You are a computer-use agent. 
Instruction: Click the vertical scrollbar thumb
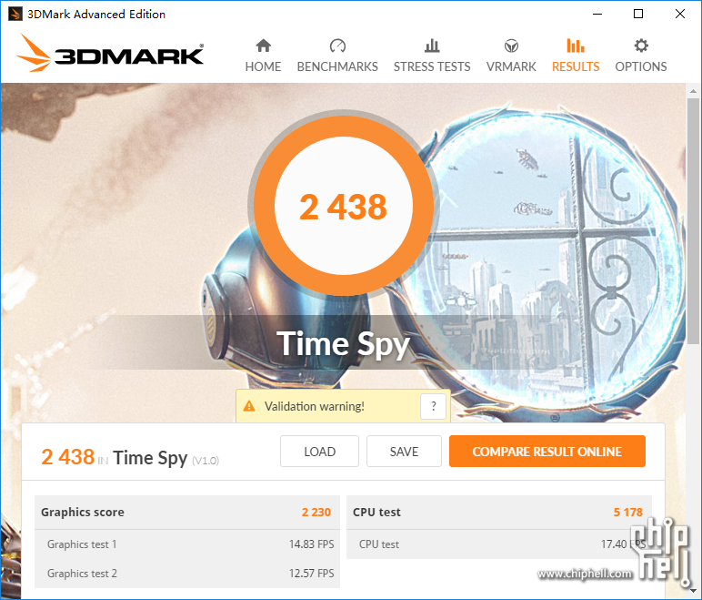[693, 221]
